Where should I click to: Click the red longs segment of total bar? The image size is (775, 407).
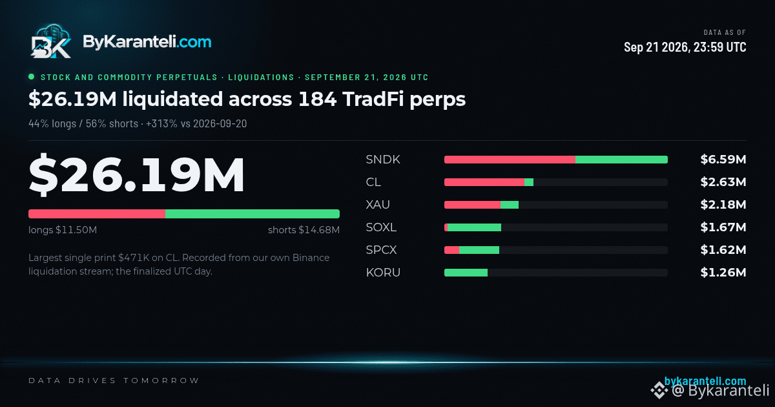tap(97, 214)
